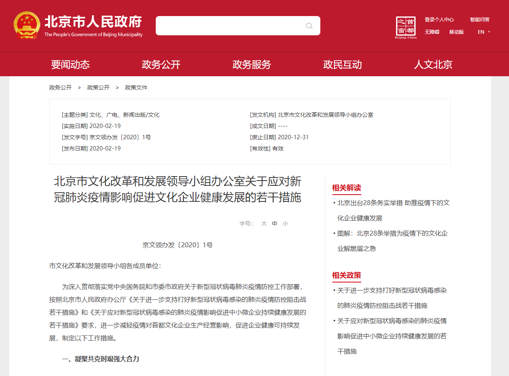Image resolution: width=509 pixels, height=376 pixels.
Task: Click the [发文机构] metadata row
Action: (x=312, y=115)
